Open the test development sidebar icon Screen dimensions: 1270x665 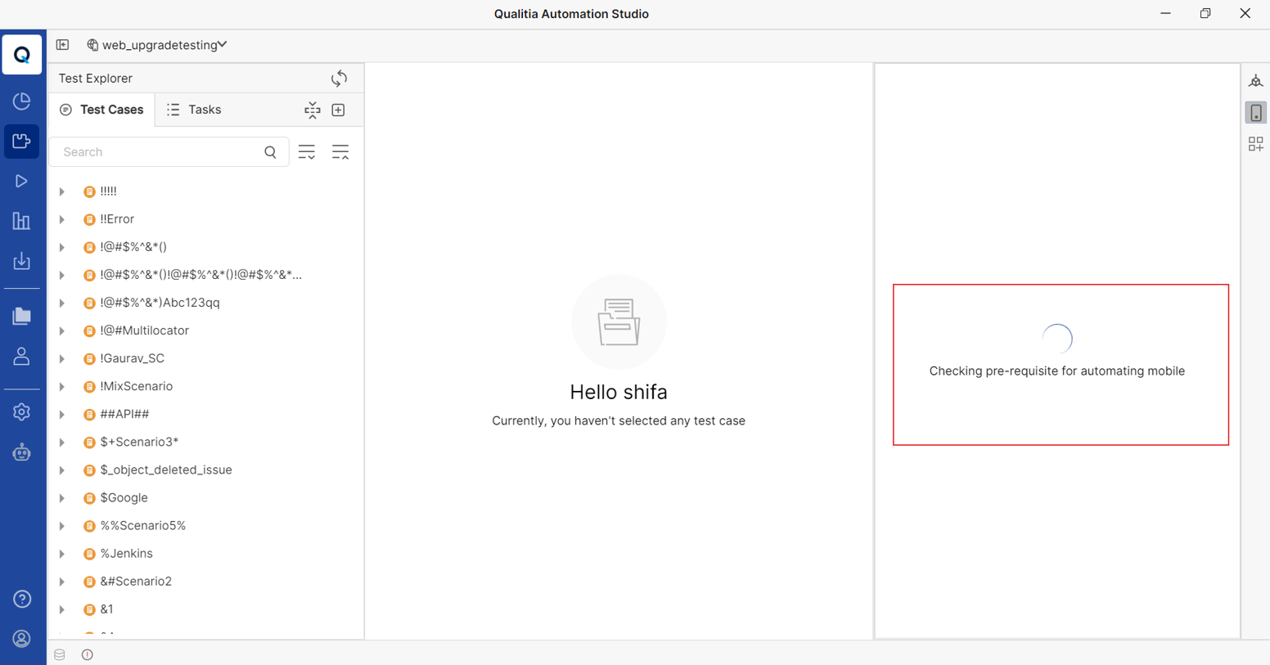(22, 142)
